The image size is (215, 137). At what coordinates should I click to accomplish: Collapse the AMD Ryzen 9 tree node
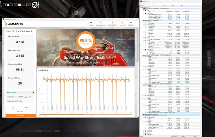click(x=142, y=20)
